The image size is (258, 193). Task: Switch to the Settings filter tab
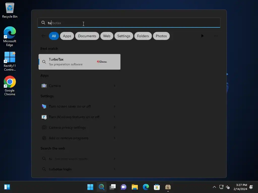pyautogui.click(x=124, y=36)
